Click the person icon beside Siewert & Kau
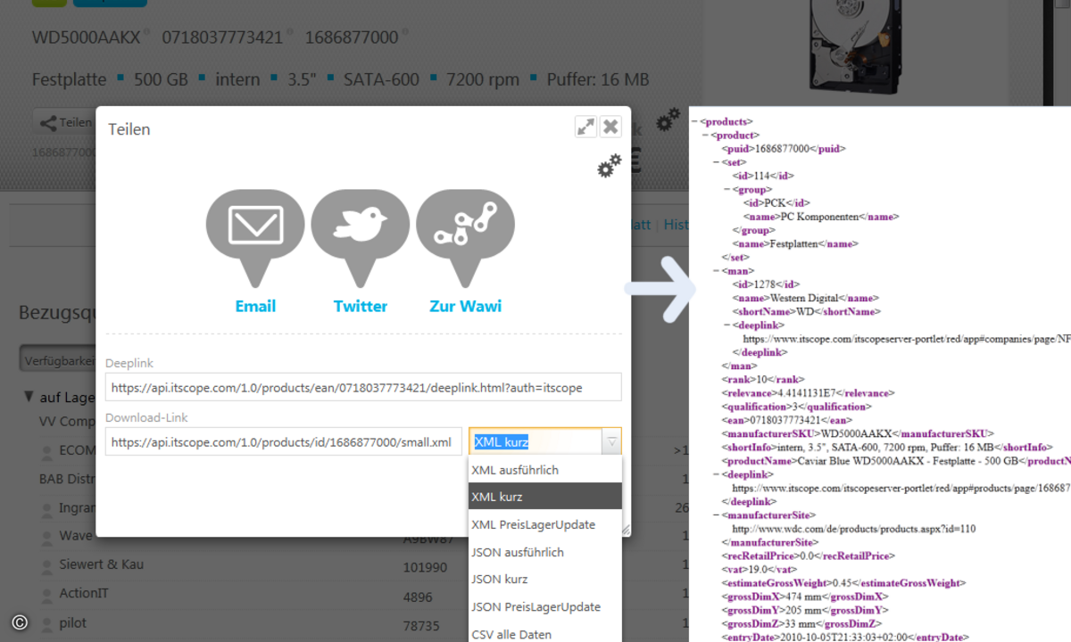Viewport: 1071px width, 642px height. [47, 566]
